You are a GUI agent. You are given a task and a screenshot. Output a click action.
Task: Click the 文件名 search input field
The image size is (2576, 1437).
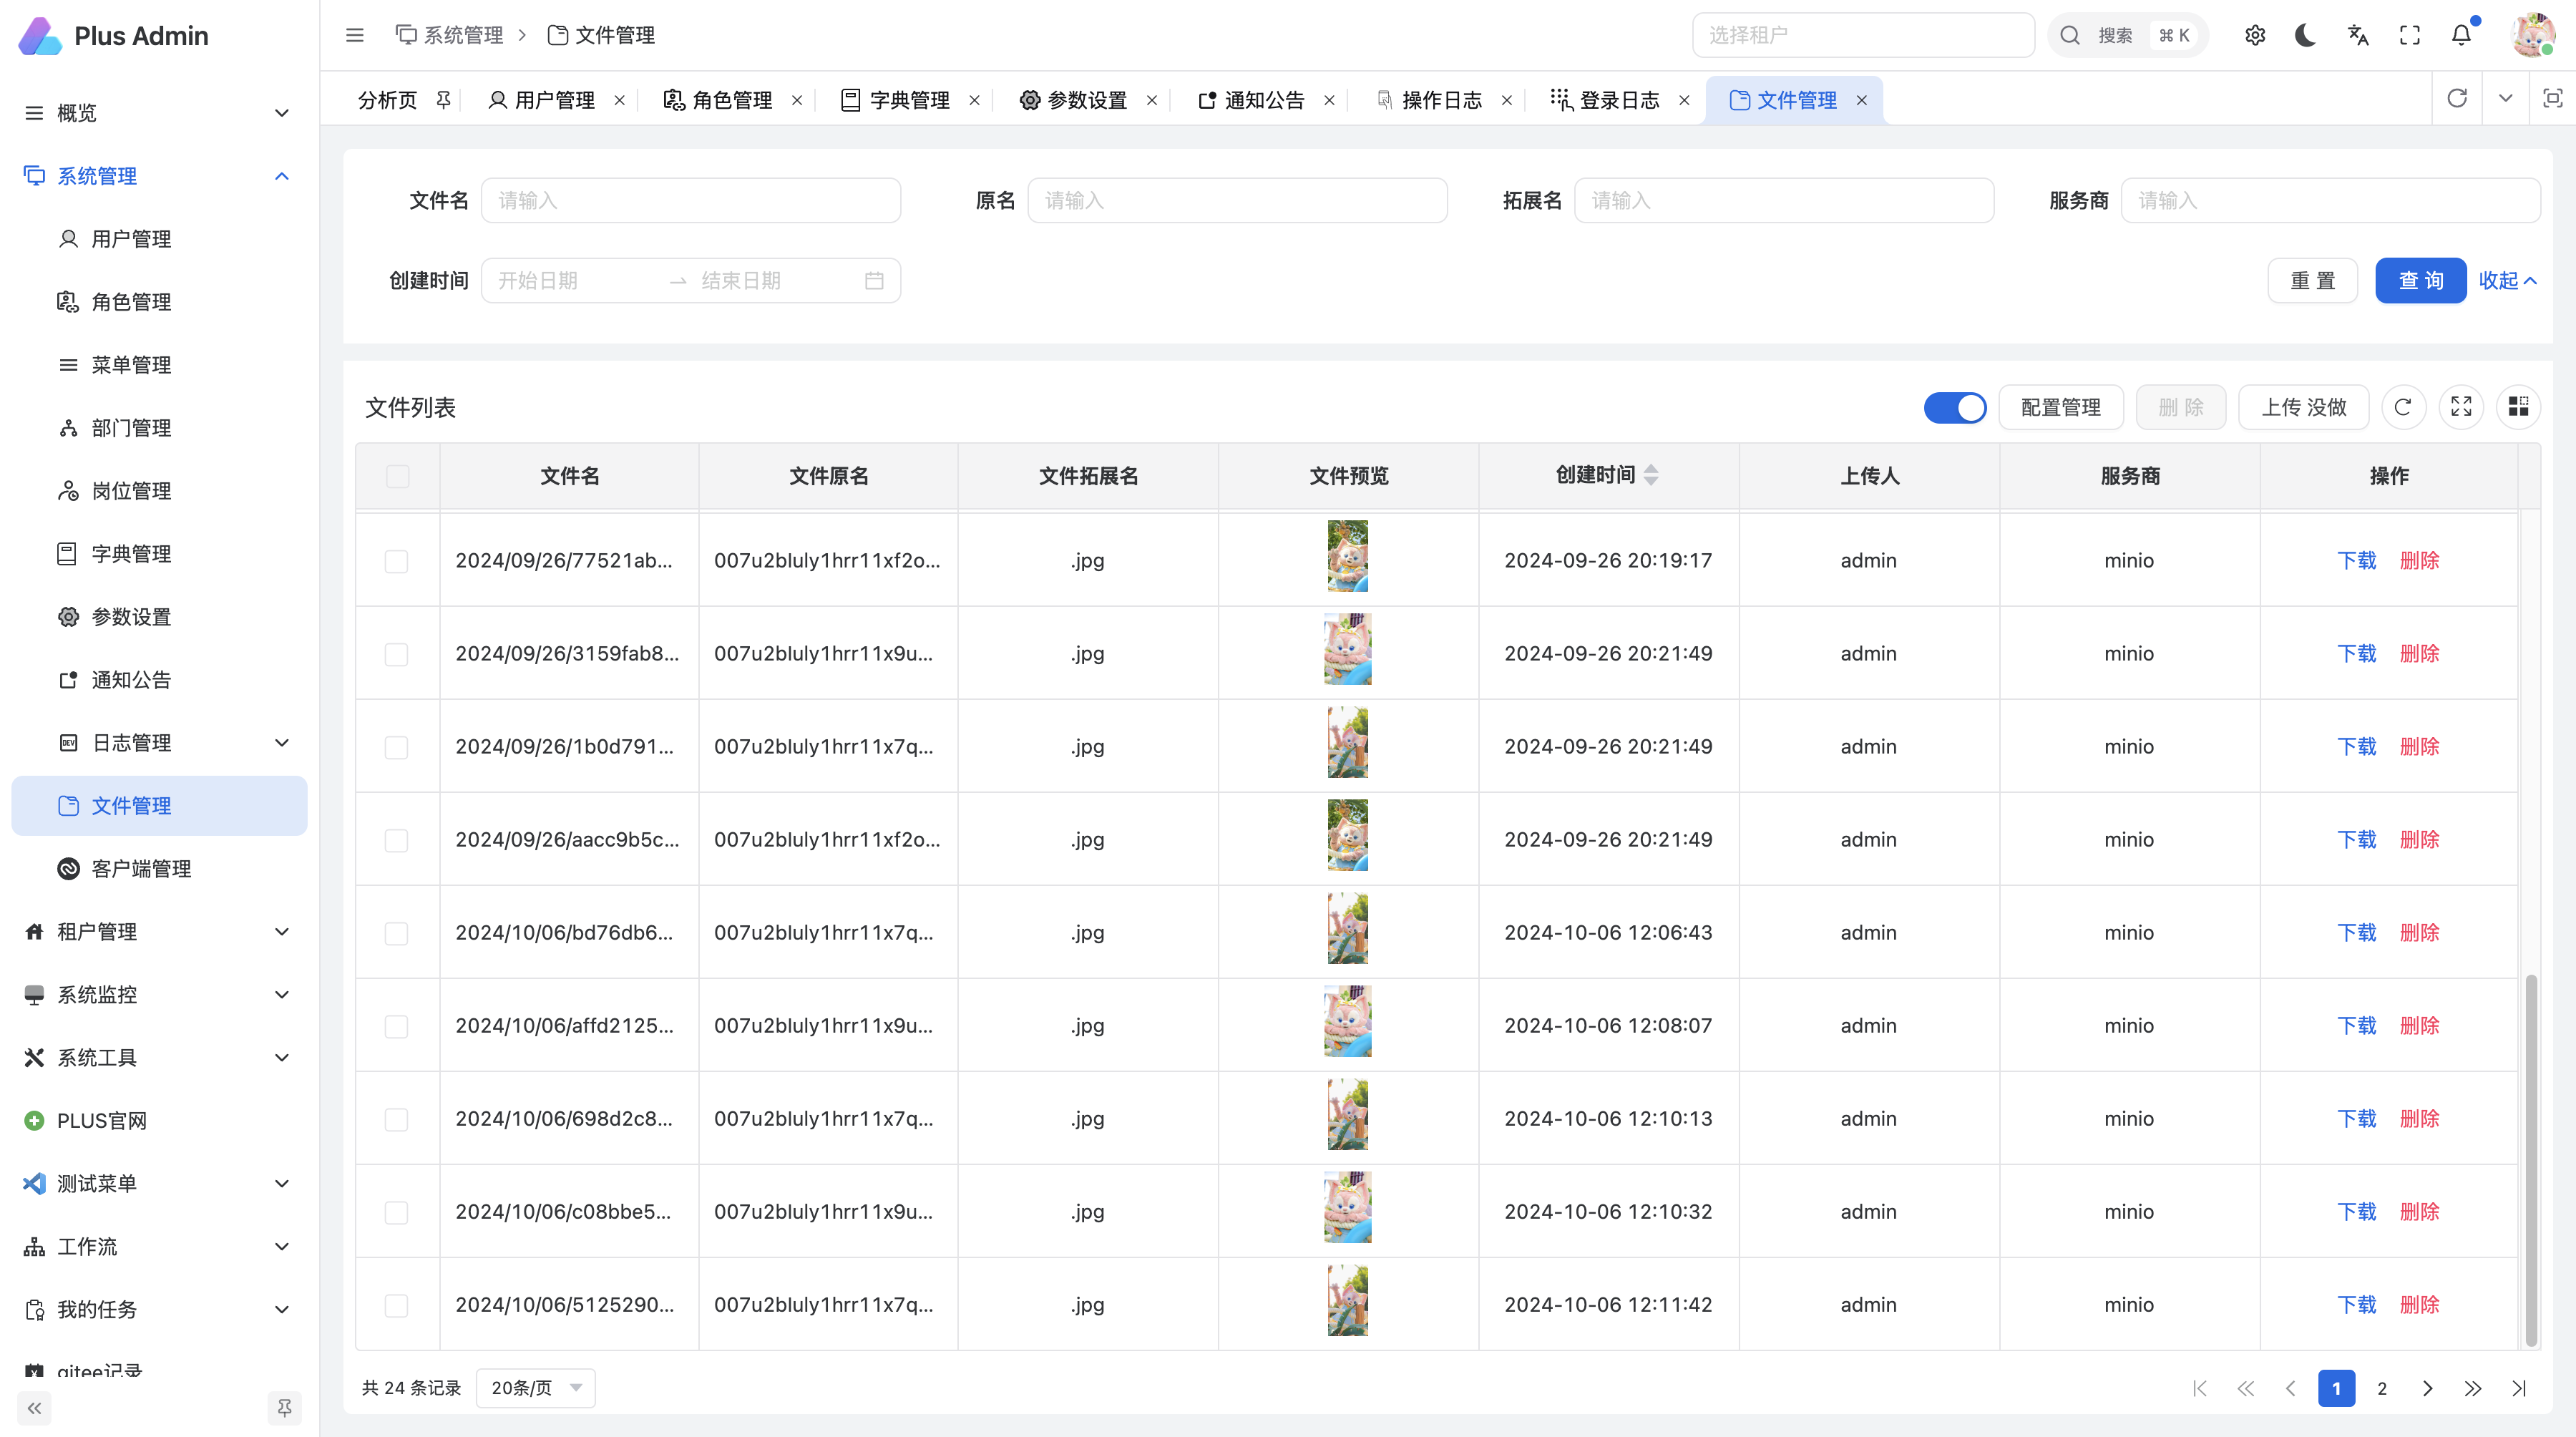coord(690,201)
